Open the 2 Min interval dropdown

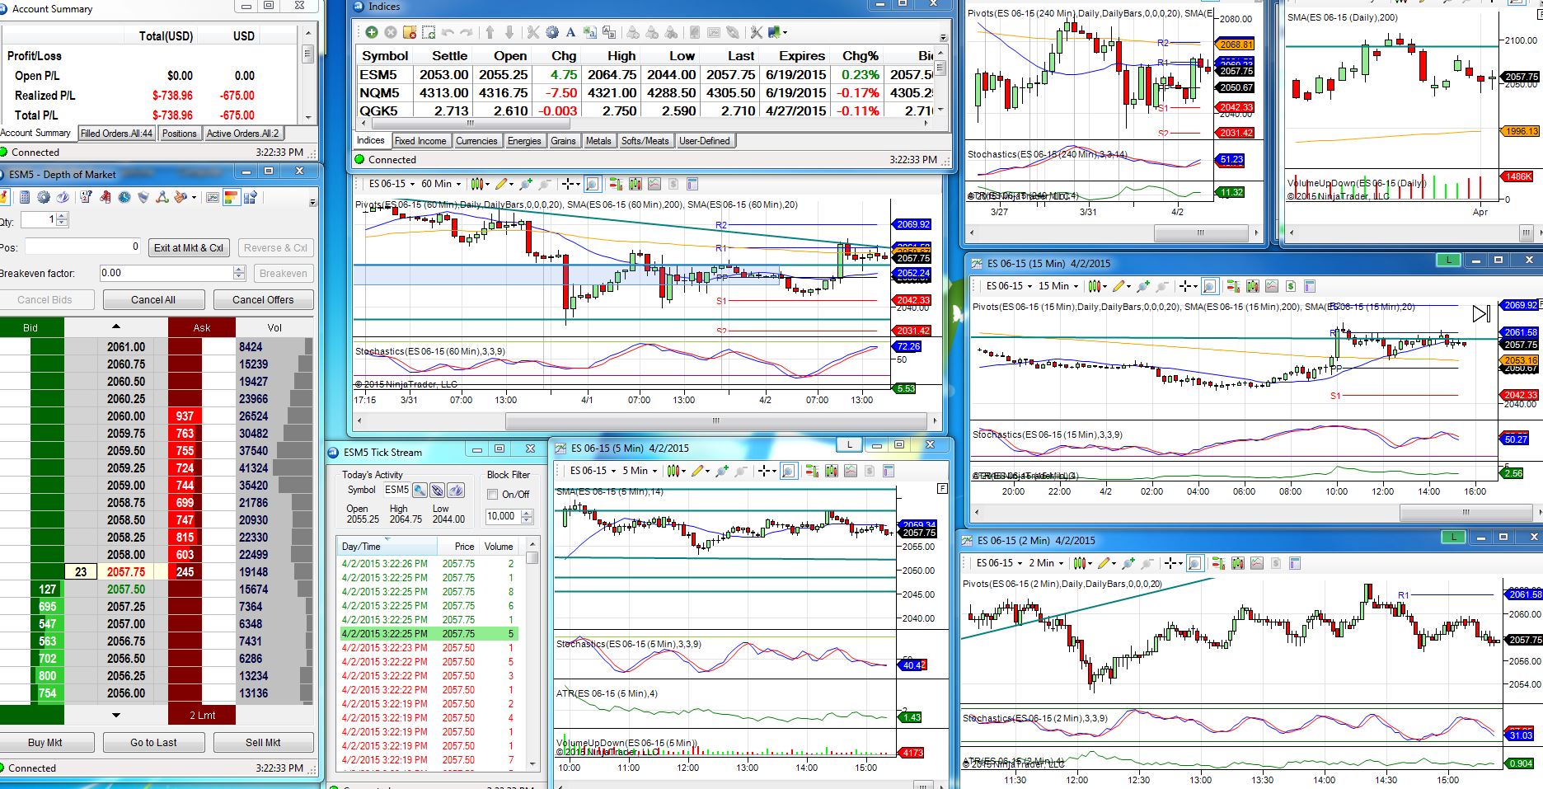[1045, 563]
